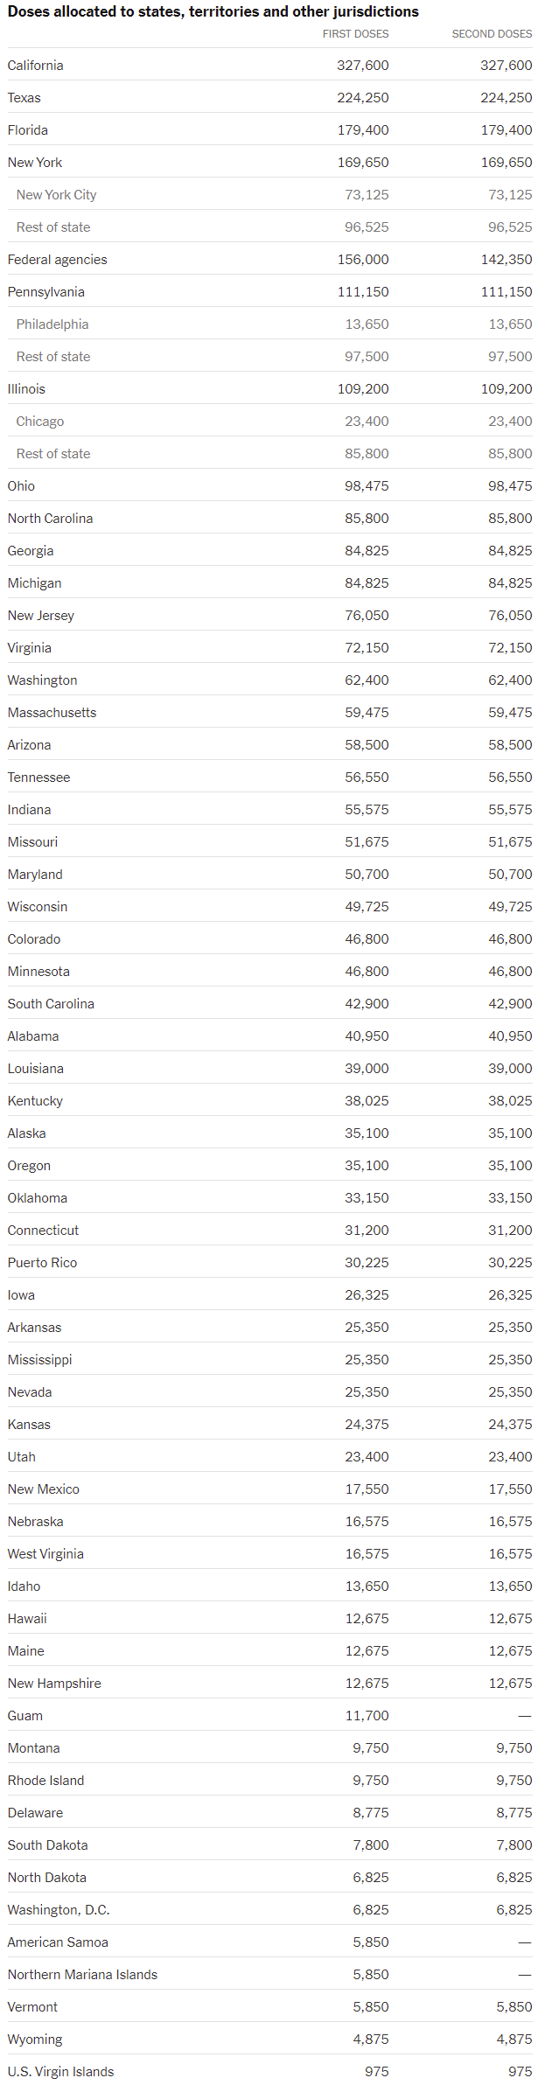Select the Philadelphia sub-row entry
Image resolution: width=545 pixels, height=2085 pixels.
coord(52,324)
